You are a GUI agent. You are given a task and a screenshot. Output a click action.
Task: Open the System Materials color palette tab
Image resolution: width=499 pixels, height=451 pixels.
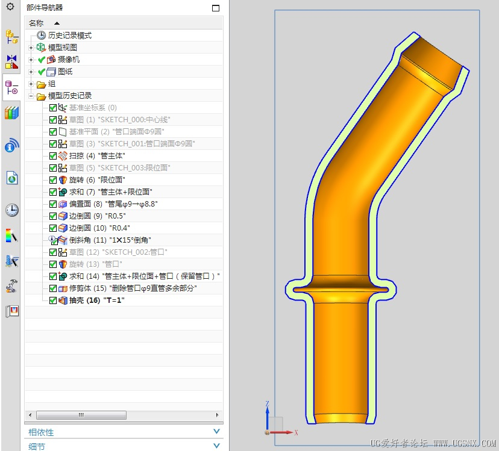(x=12, y=235)
